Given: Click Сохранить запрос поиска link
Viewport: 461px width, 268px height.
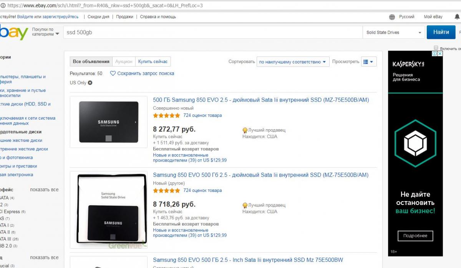Looking at the screenshot, I should tap(146, 73).
